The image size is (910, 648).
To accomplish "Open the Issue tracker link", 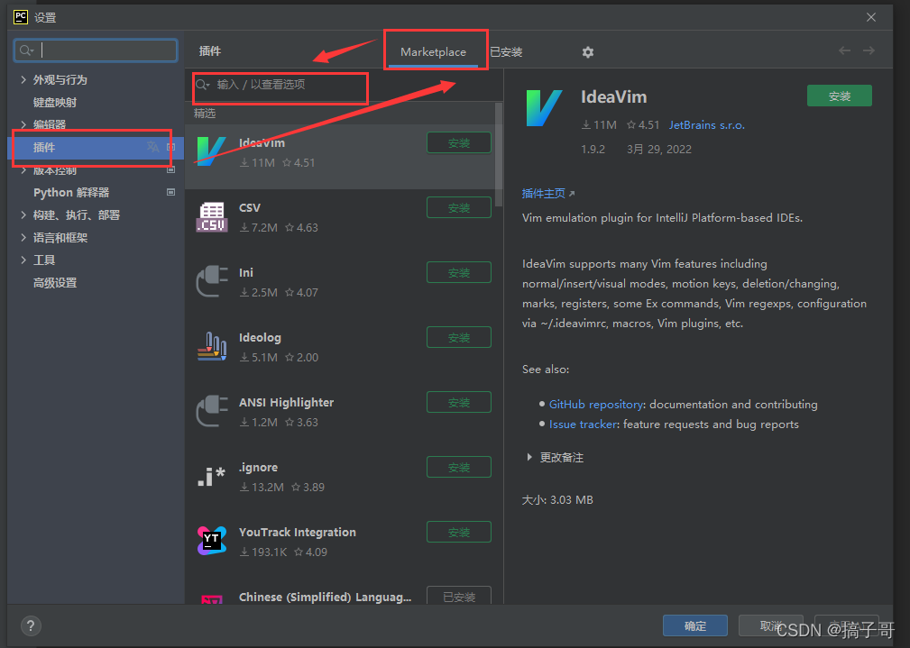I will tap(584, 424).
